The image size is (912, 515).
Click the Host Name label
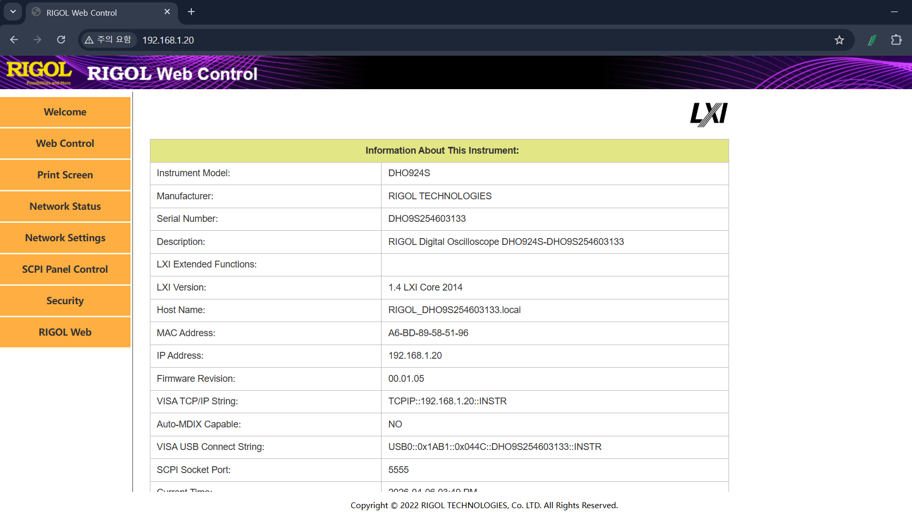point(181,310)
